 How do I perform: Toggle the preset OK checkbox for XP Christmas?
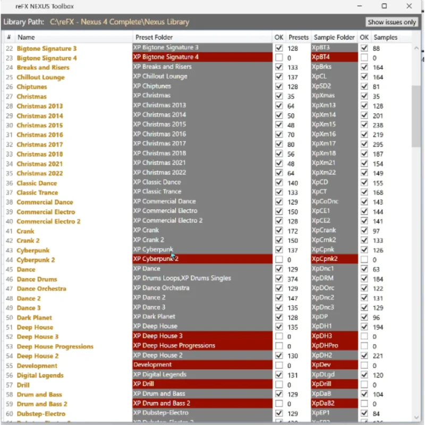click(279, 96)
